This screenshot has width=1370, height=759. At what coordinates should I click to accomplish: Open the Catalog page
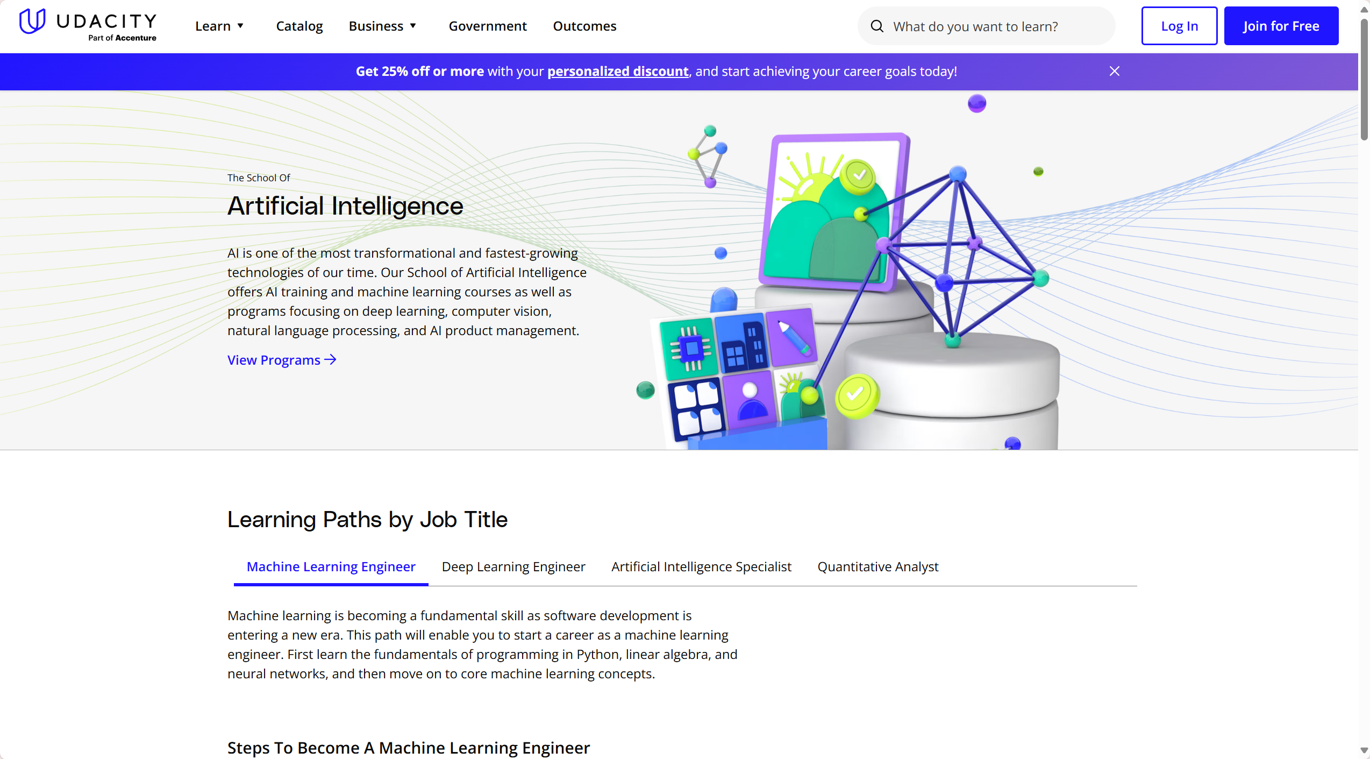click(x=299, y=25)
